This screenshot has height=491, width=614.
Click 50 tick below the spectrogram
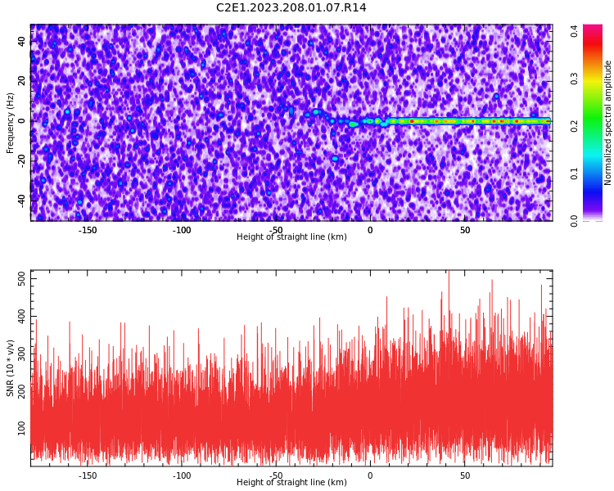point(465,230)
